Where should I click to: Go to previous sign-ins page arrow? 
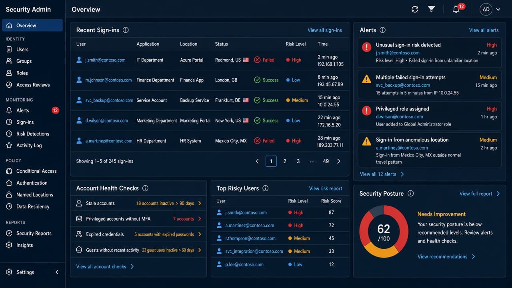[257, 161]
